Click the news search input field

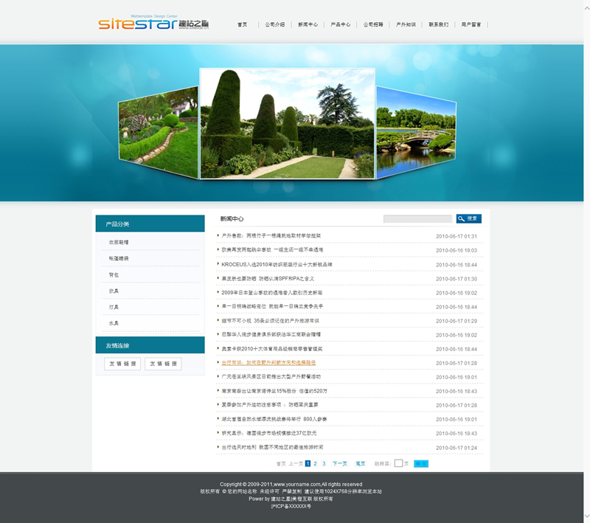[x=417, y=219]
